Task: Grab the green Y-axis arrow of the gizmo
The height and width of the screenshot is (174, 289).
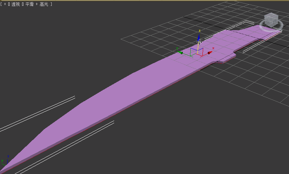Action: click(x=180, y=53)
